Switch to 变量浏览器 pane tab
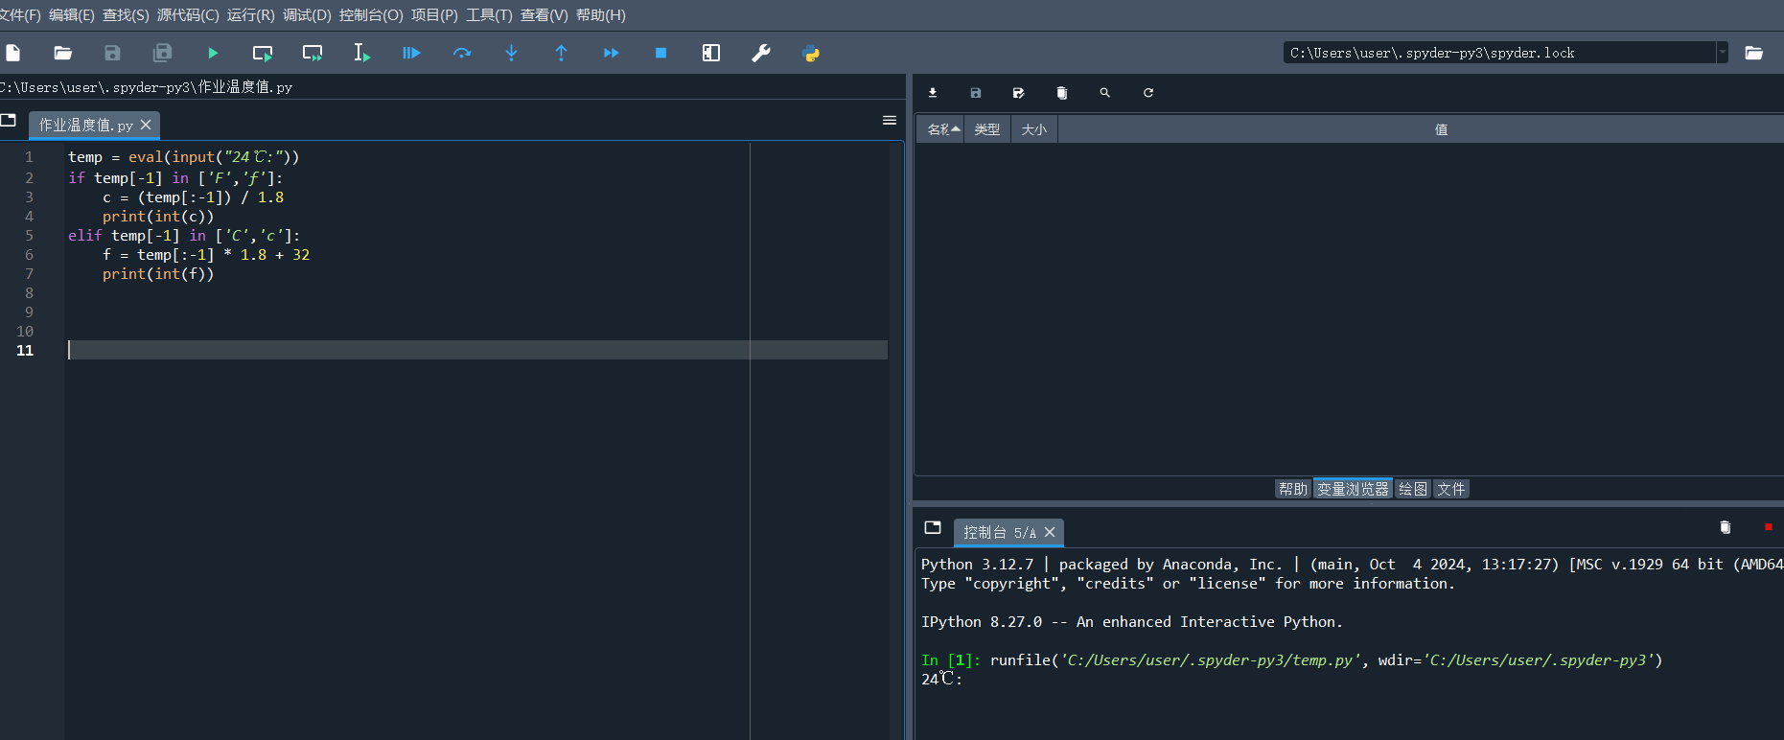This screenshot has width=1784, height=740. [x=1353, y=489]
